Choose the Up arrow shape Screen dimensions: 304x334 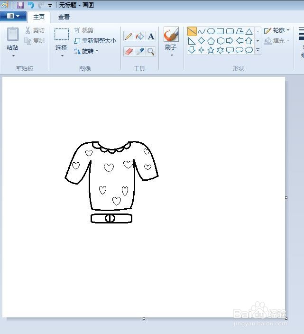point(249,41)
